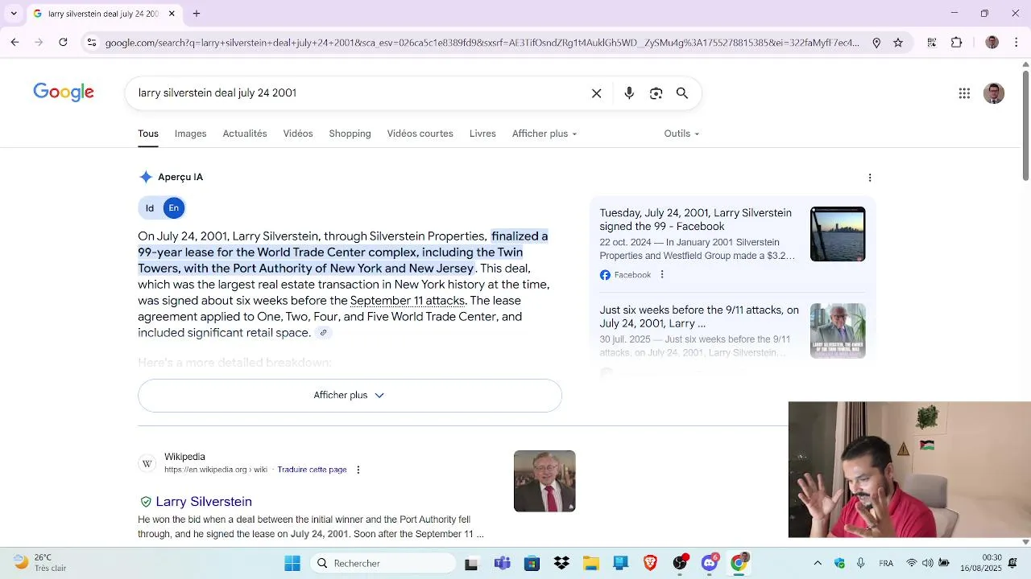
Task: Open site information icon in address bar
Action: tap(93, 43)
